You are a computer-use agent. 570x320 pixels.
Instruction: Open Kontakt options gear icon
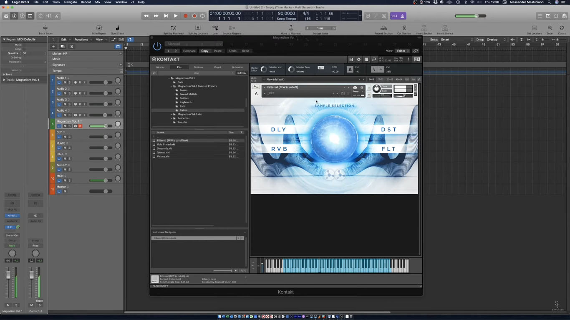(x=358, y=60)
